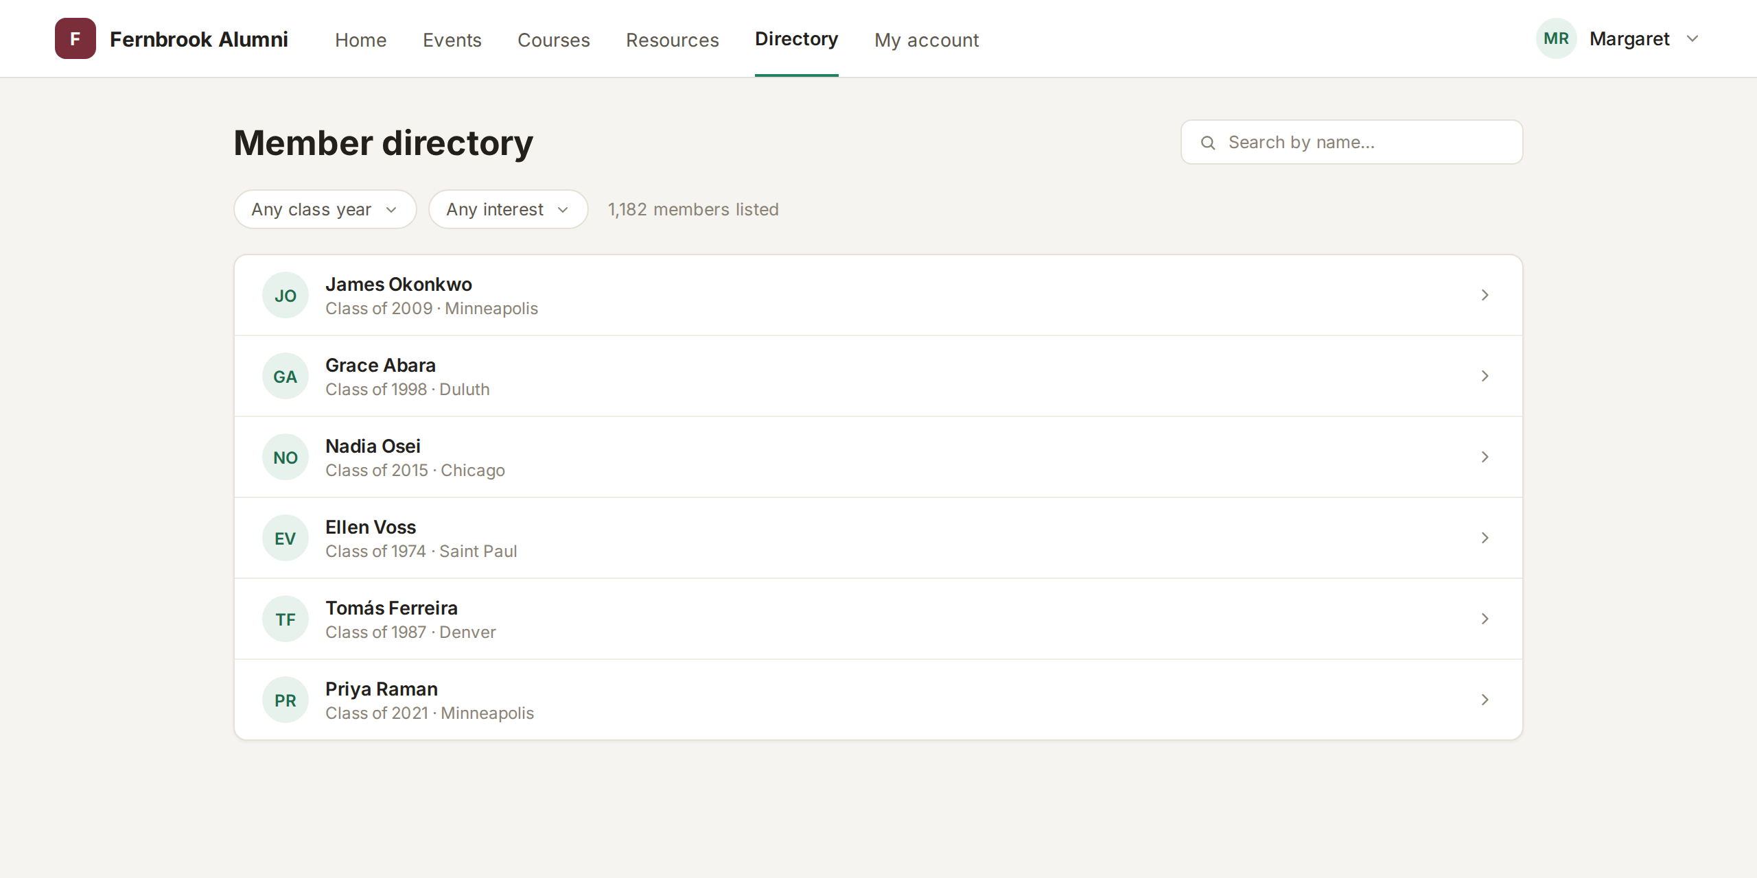The height and width of the screenshot is (878, 1757).
Task: Expand the Any class year filter
Action: tap(325, 209)
